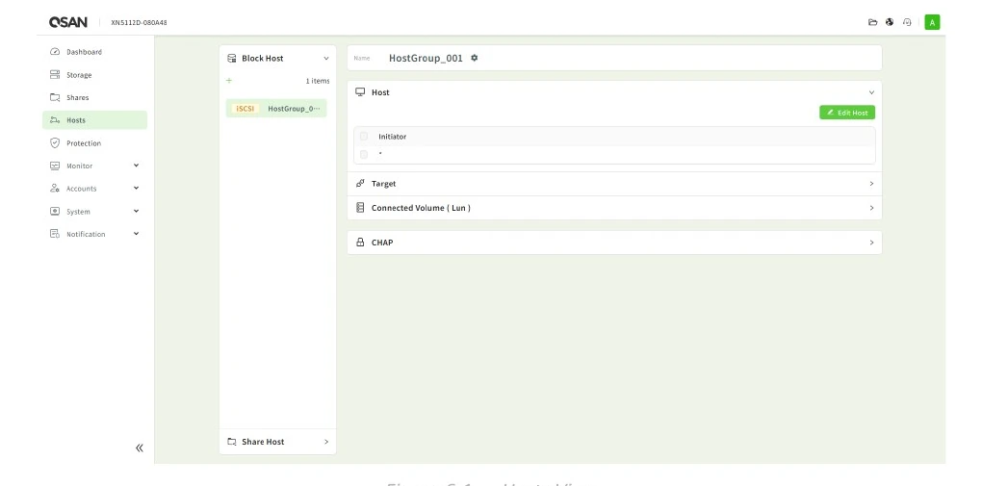Expand the Connected Volume (Lun) arrow

[x=871, y=207]
